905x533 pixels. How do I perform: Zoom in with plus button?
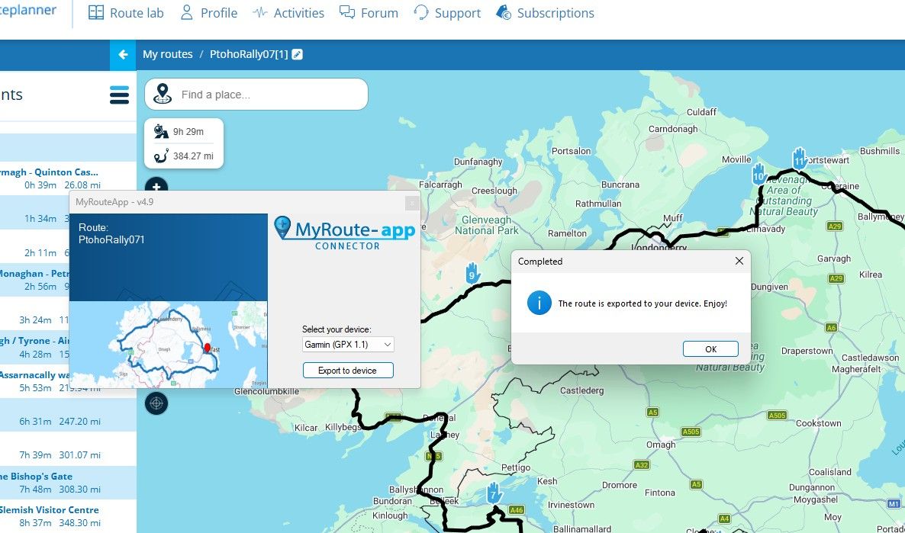tap(156, 186)
